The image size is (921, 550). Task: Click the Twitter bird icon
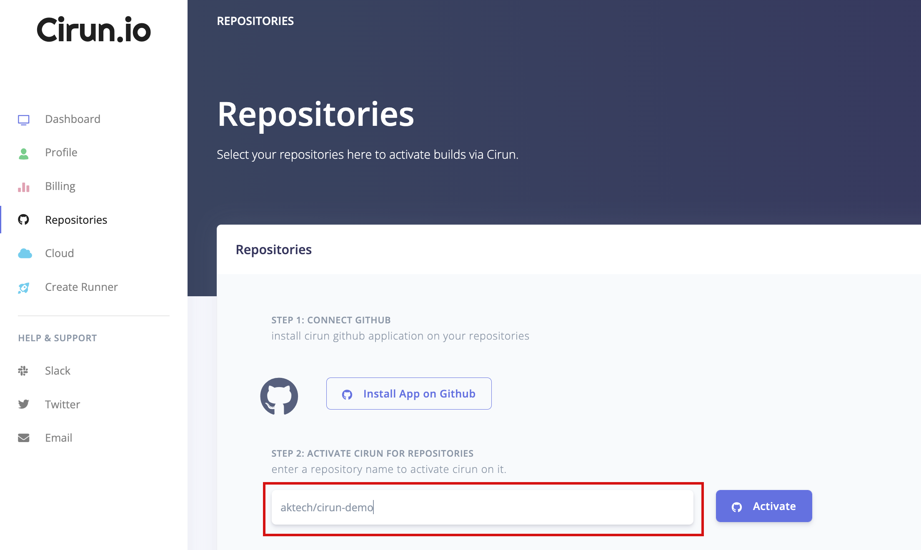(x=24, y=404)
